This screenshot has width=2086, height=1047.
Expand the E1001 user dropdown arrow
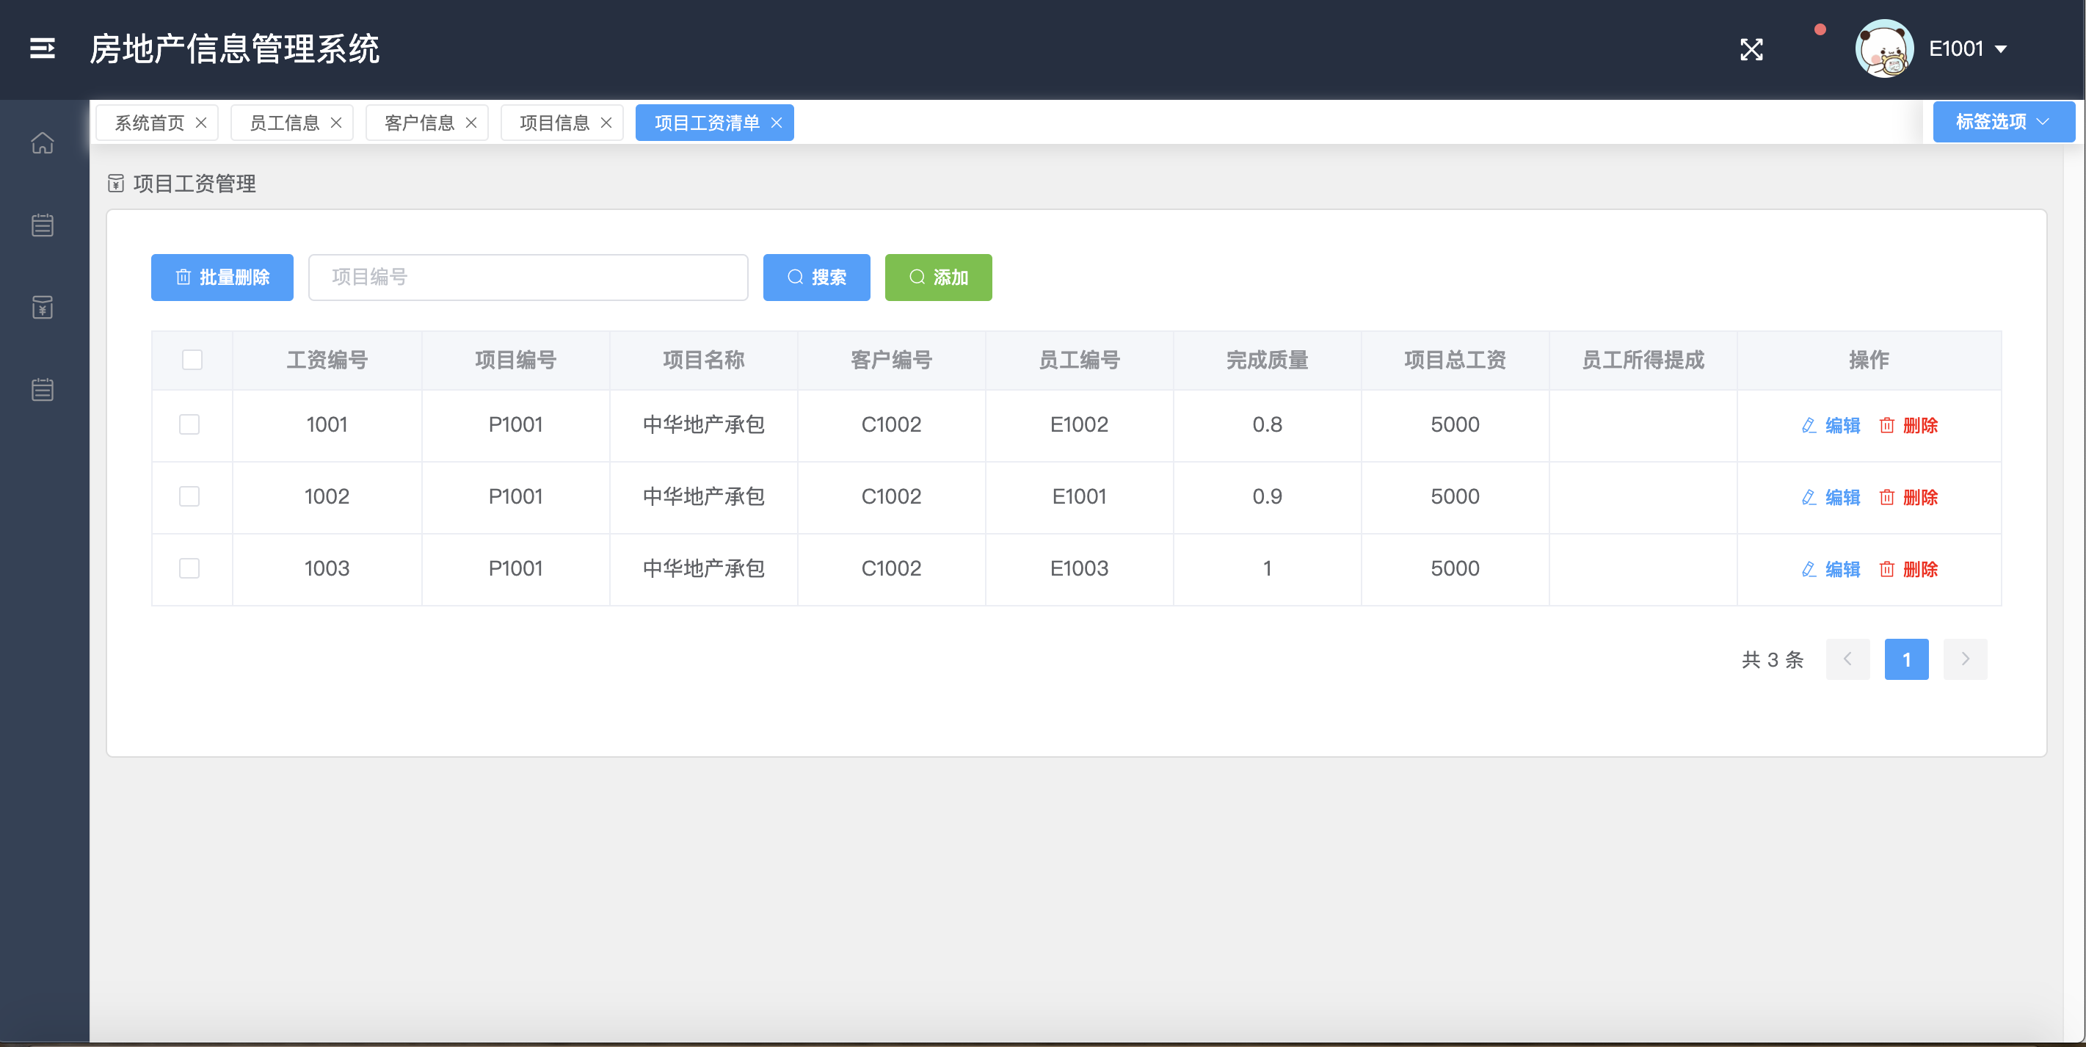pos(2000,49)
